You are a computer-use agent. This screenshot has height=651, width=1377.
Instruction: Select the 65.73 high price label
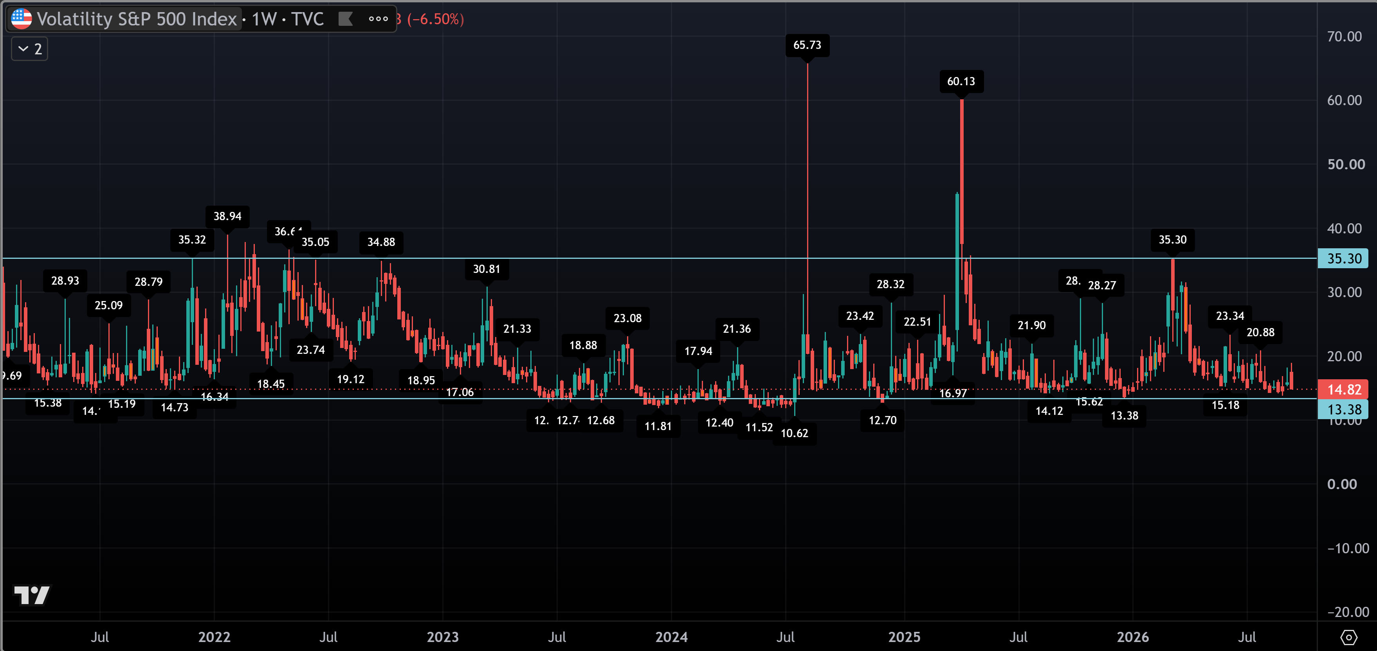click(x=807, y=45)
